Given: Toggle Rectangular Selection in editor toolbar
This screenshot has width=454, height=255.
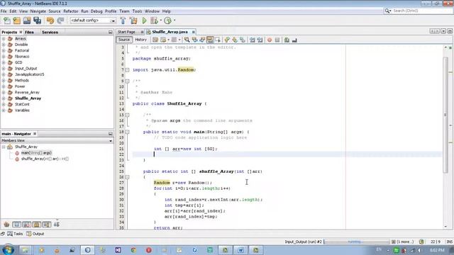Looking at the screenshot, I should (x=218, y=40).
